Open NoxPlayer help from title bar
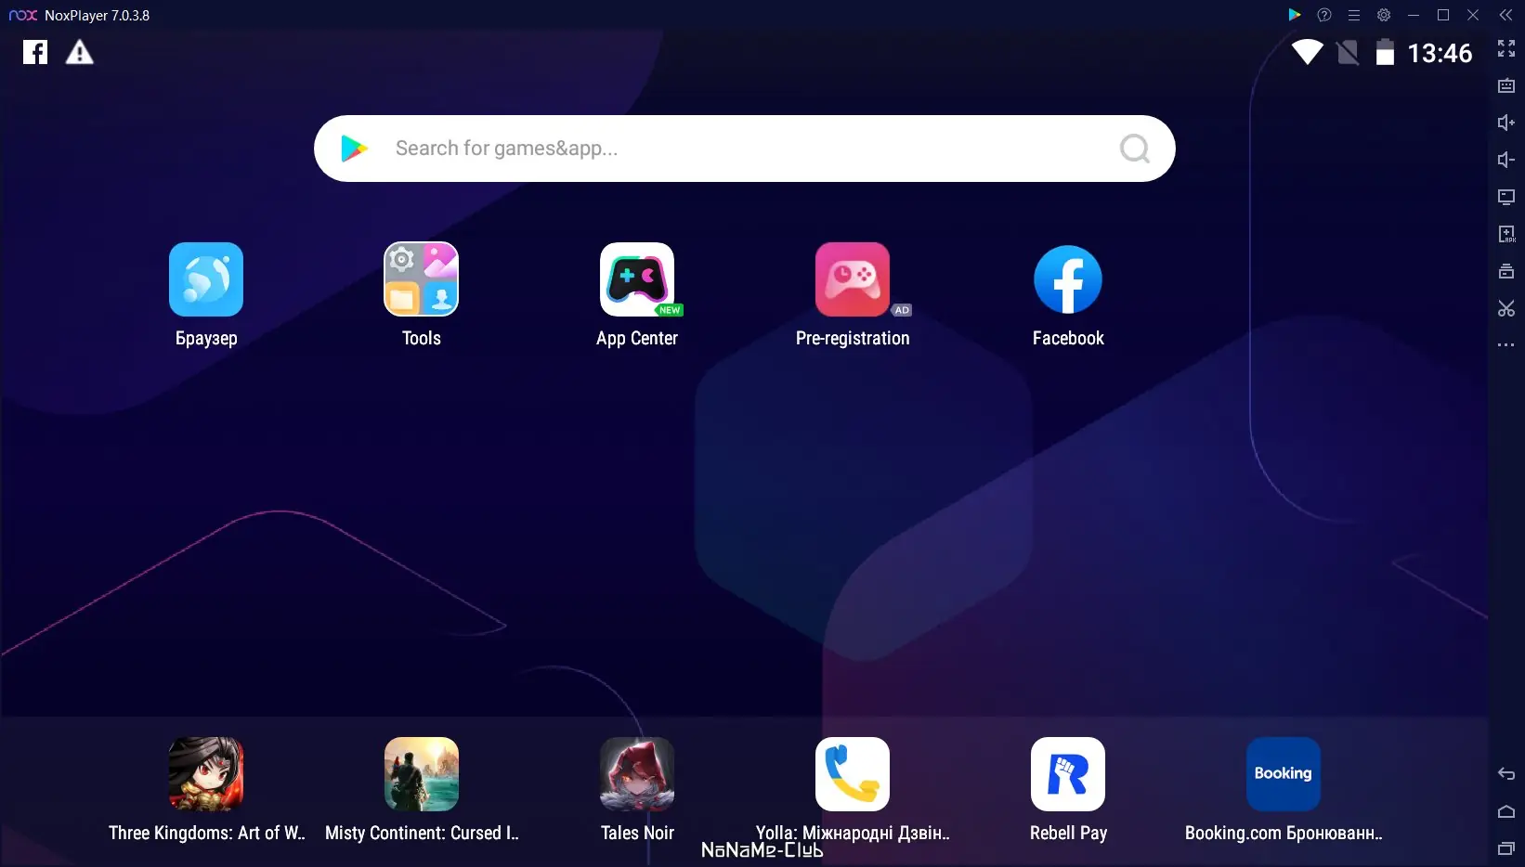 [x=1324, y=15]
